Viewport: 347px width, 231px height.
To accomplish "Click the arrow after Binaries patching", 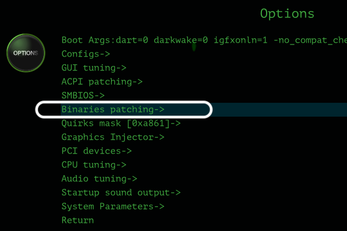I will pos(160,109).
